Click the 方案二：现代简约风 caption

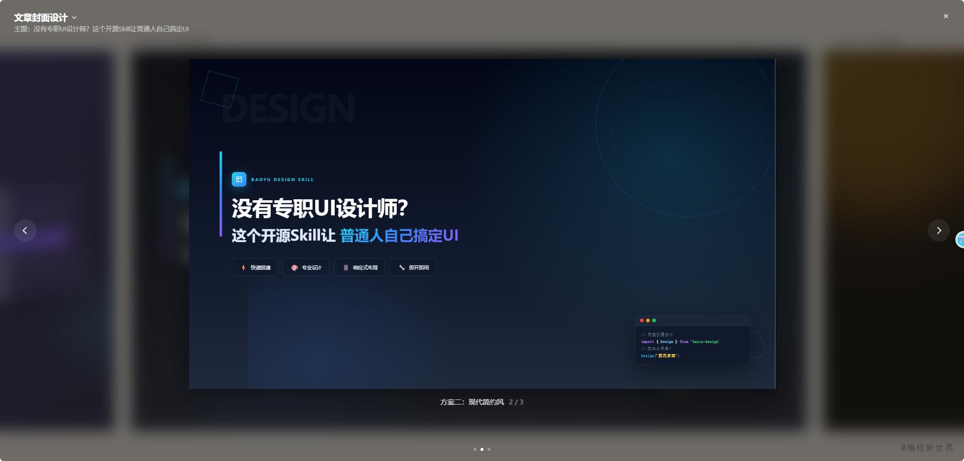tap(472, 402)
